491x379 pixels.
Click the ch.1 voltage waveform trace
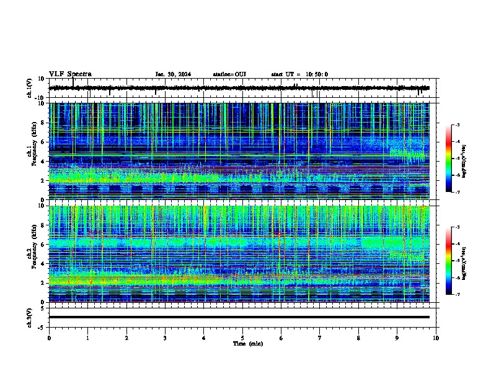pyautogui.click(x=239, y=88)
